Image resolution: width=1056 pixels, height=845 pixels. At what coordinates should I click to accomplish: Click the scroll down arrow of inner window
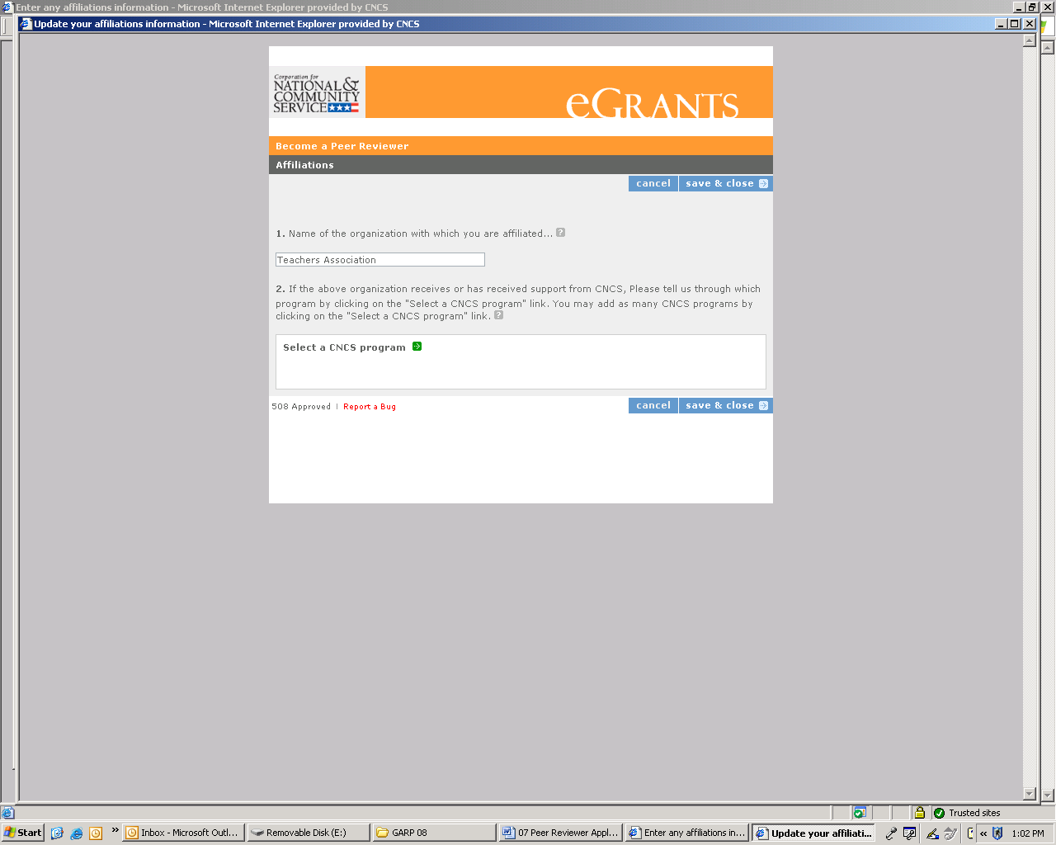tap(1030, 795)
